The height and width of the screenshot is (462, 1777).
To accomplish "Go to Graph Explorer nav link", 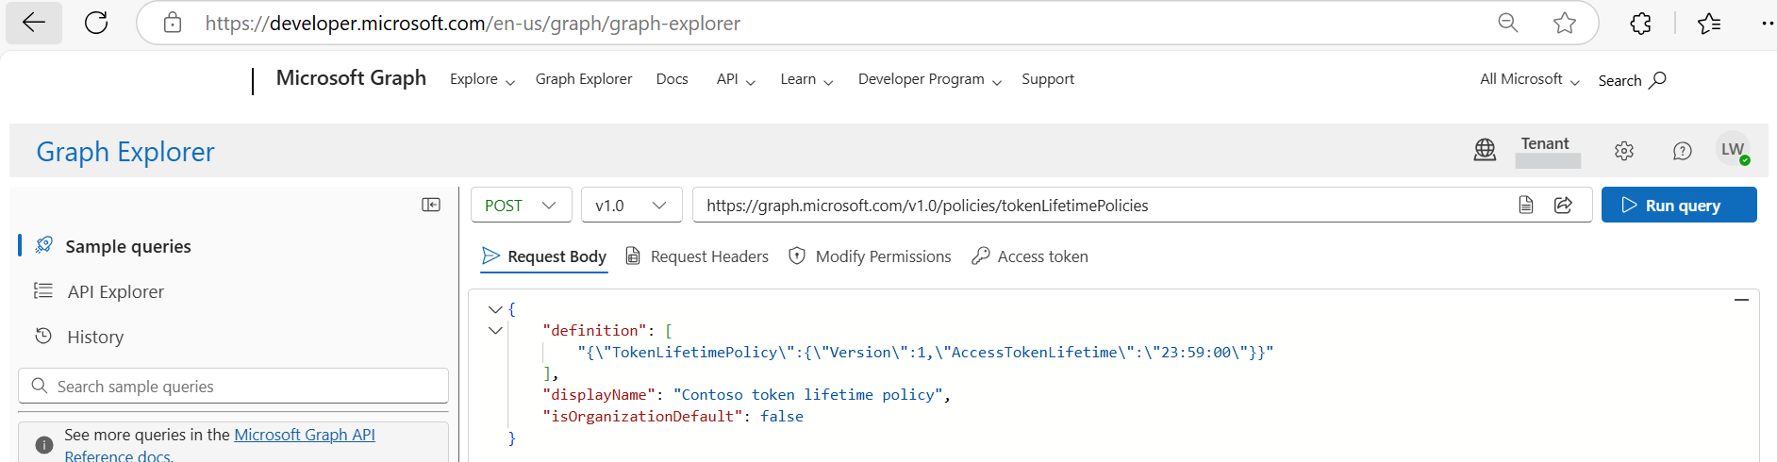I will [584, 79].
